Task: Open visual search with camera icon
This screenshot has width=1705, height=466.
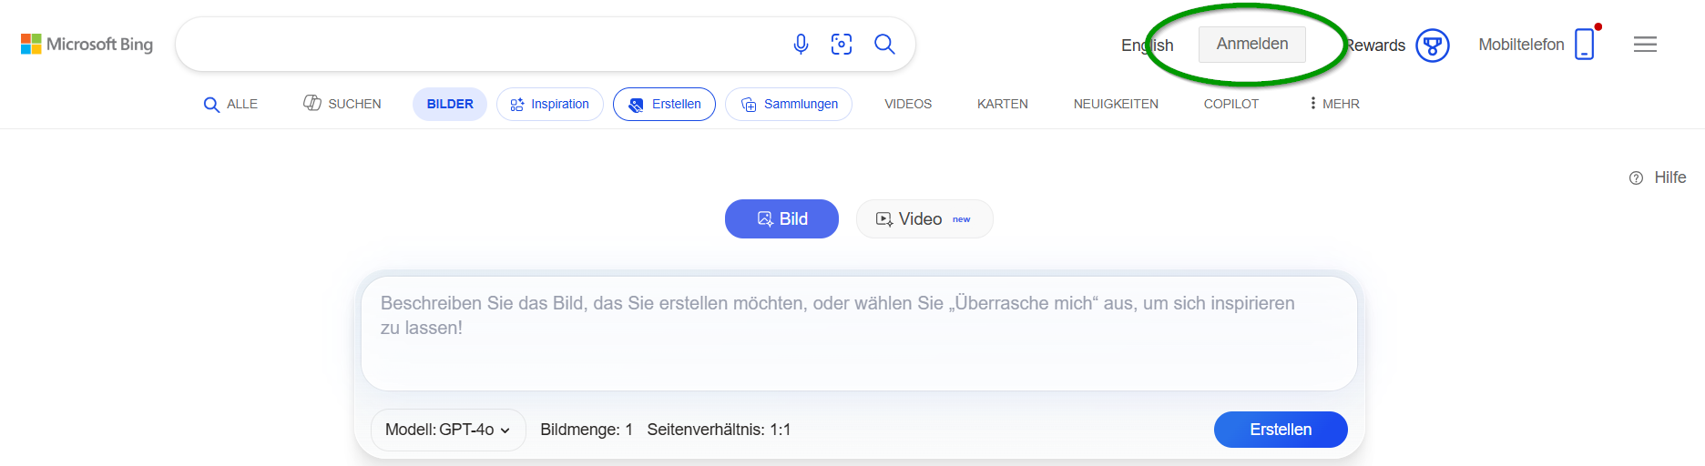Action: (842, 44)
